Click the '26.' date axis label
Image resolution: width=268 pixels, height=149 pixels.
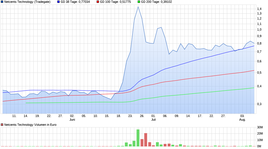[x=142, y=116]
